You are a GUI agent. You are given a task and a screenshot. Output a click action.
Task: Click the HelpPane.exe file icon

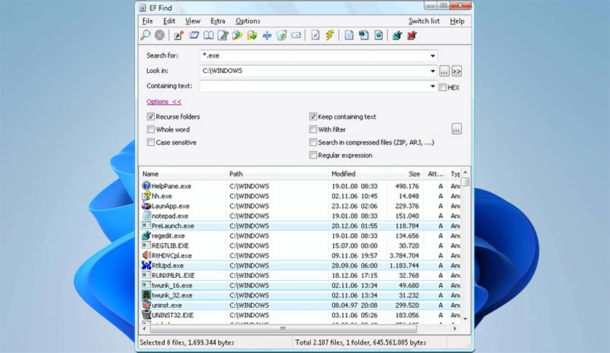click(146, 186)
